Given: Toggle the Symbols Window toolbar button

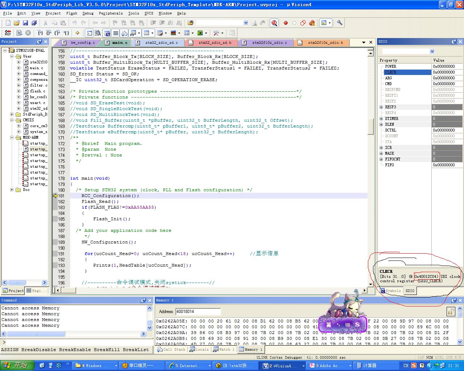Looking at the screenshot, I should (x=107, y=33).
